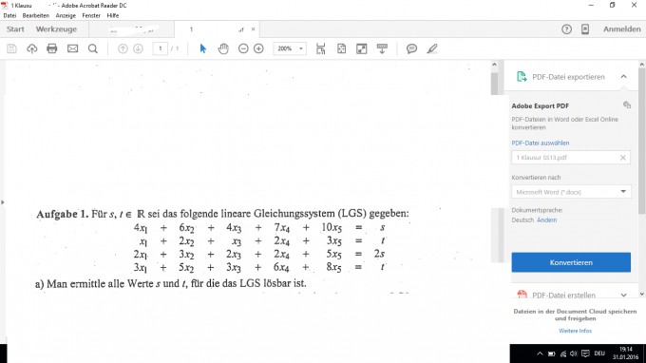The image size is (646, 363).
Task: Open the Hilfe menu
Action: pos(113,15)
